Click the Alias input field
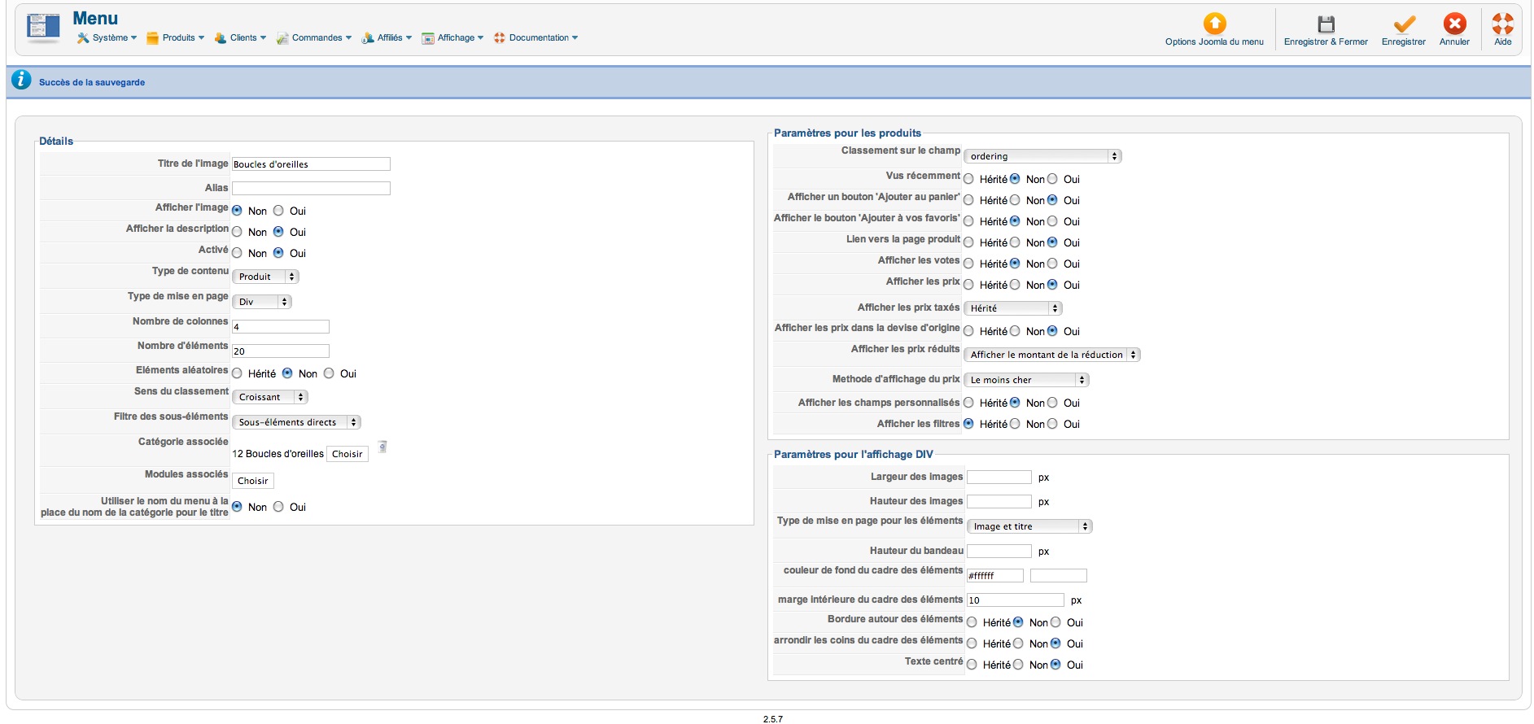The width and height of the screenshot is (1534, 724). [x=311, y=189]
